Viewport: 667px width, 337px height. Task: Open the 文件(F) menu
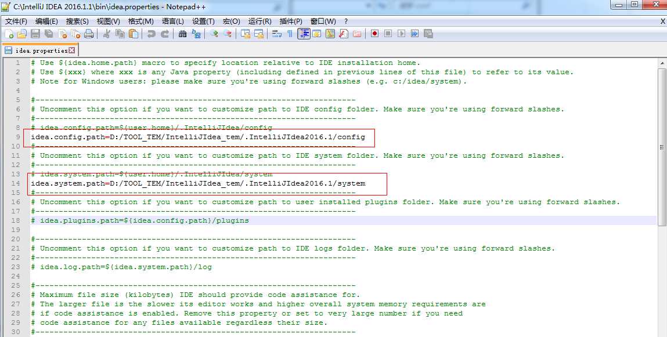click(16, 21)
